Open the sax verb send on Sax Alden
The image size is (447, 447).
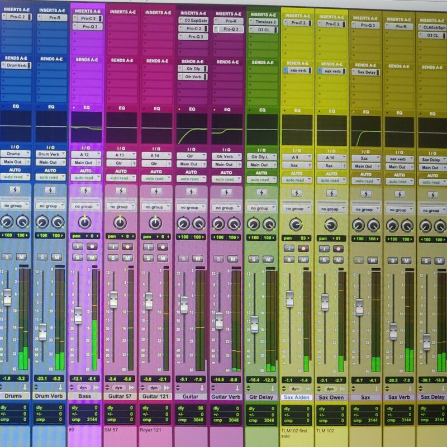point(298,70)
